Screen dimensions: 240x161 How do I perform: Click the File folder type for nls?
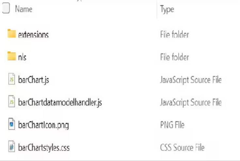pos(174,57)
